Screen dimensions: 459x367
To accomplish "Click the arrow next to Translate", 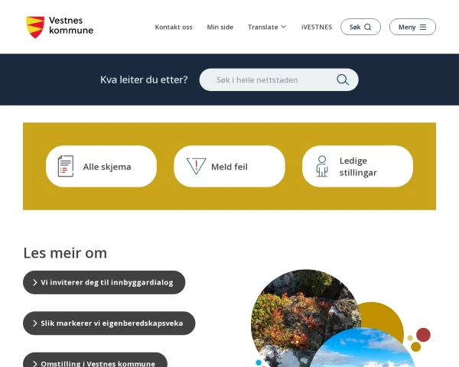I will pos(283,27).
